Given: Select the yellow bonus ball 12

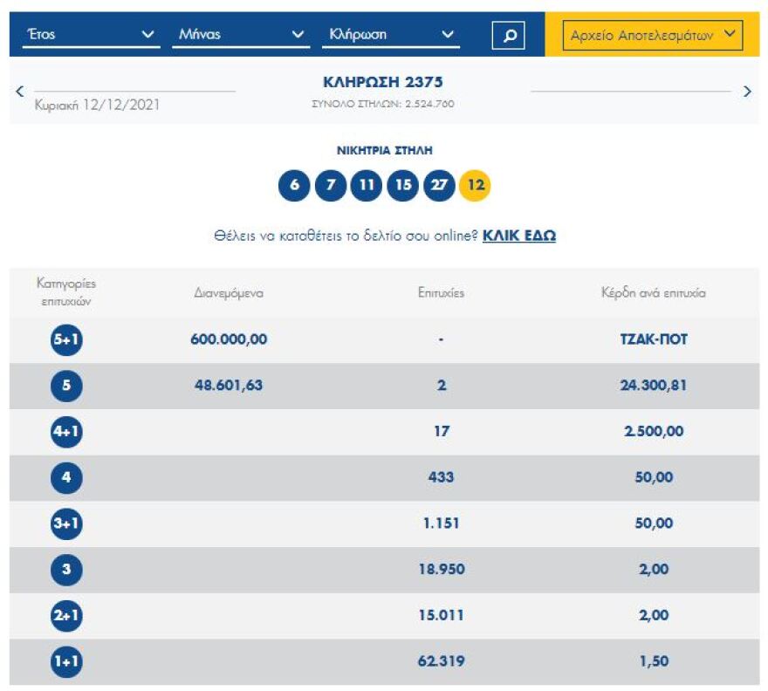Looking at the screenshot, I should coord(475,185).
